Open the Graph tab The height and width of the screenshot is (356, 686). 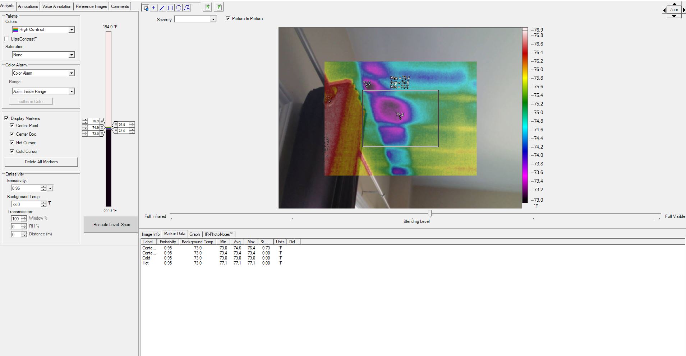(195, 234)
